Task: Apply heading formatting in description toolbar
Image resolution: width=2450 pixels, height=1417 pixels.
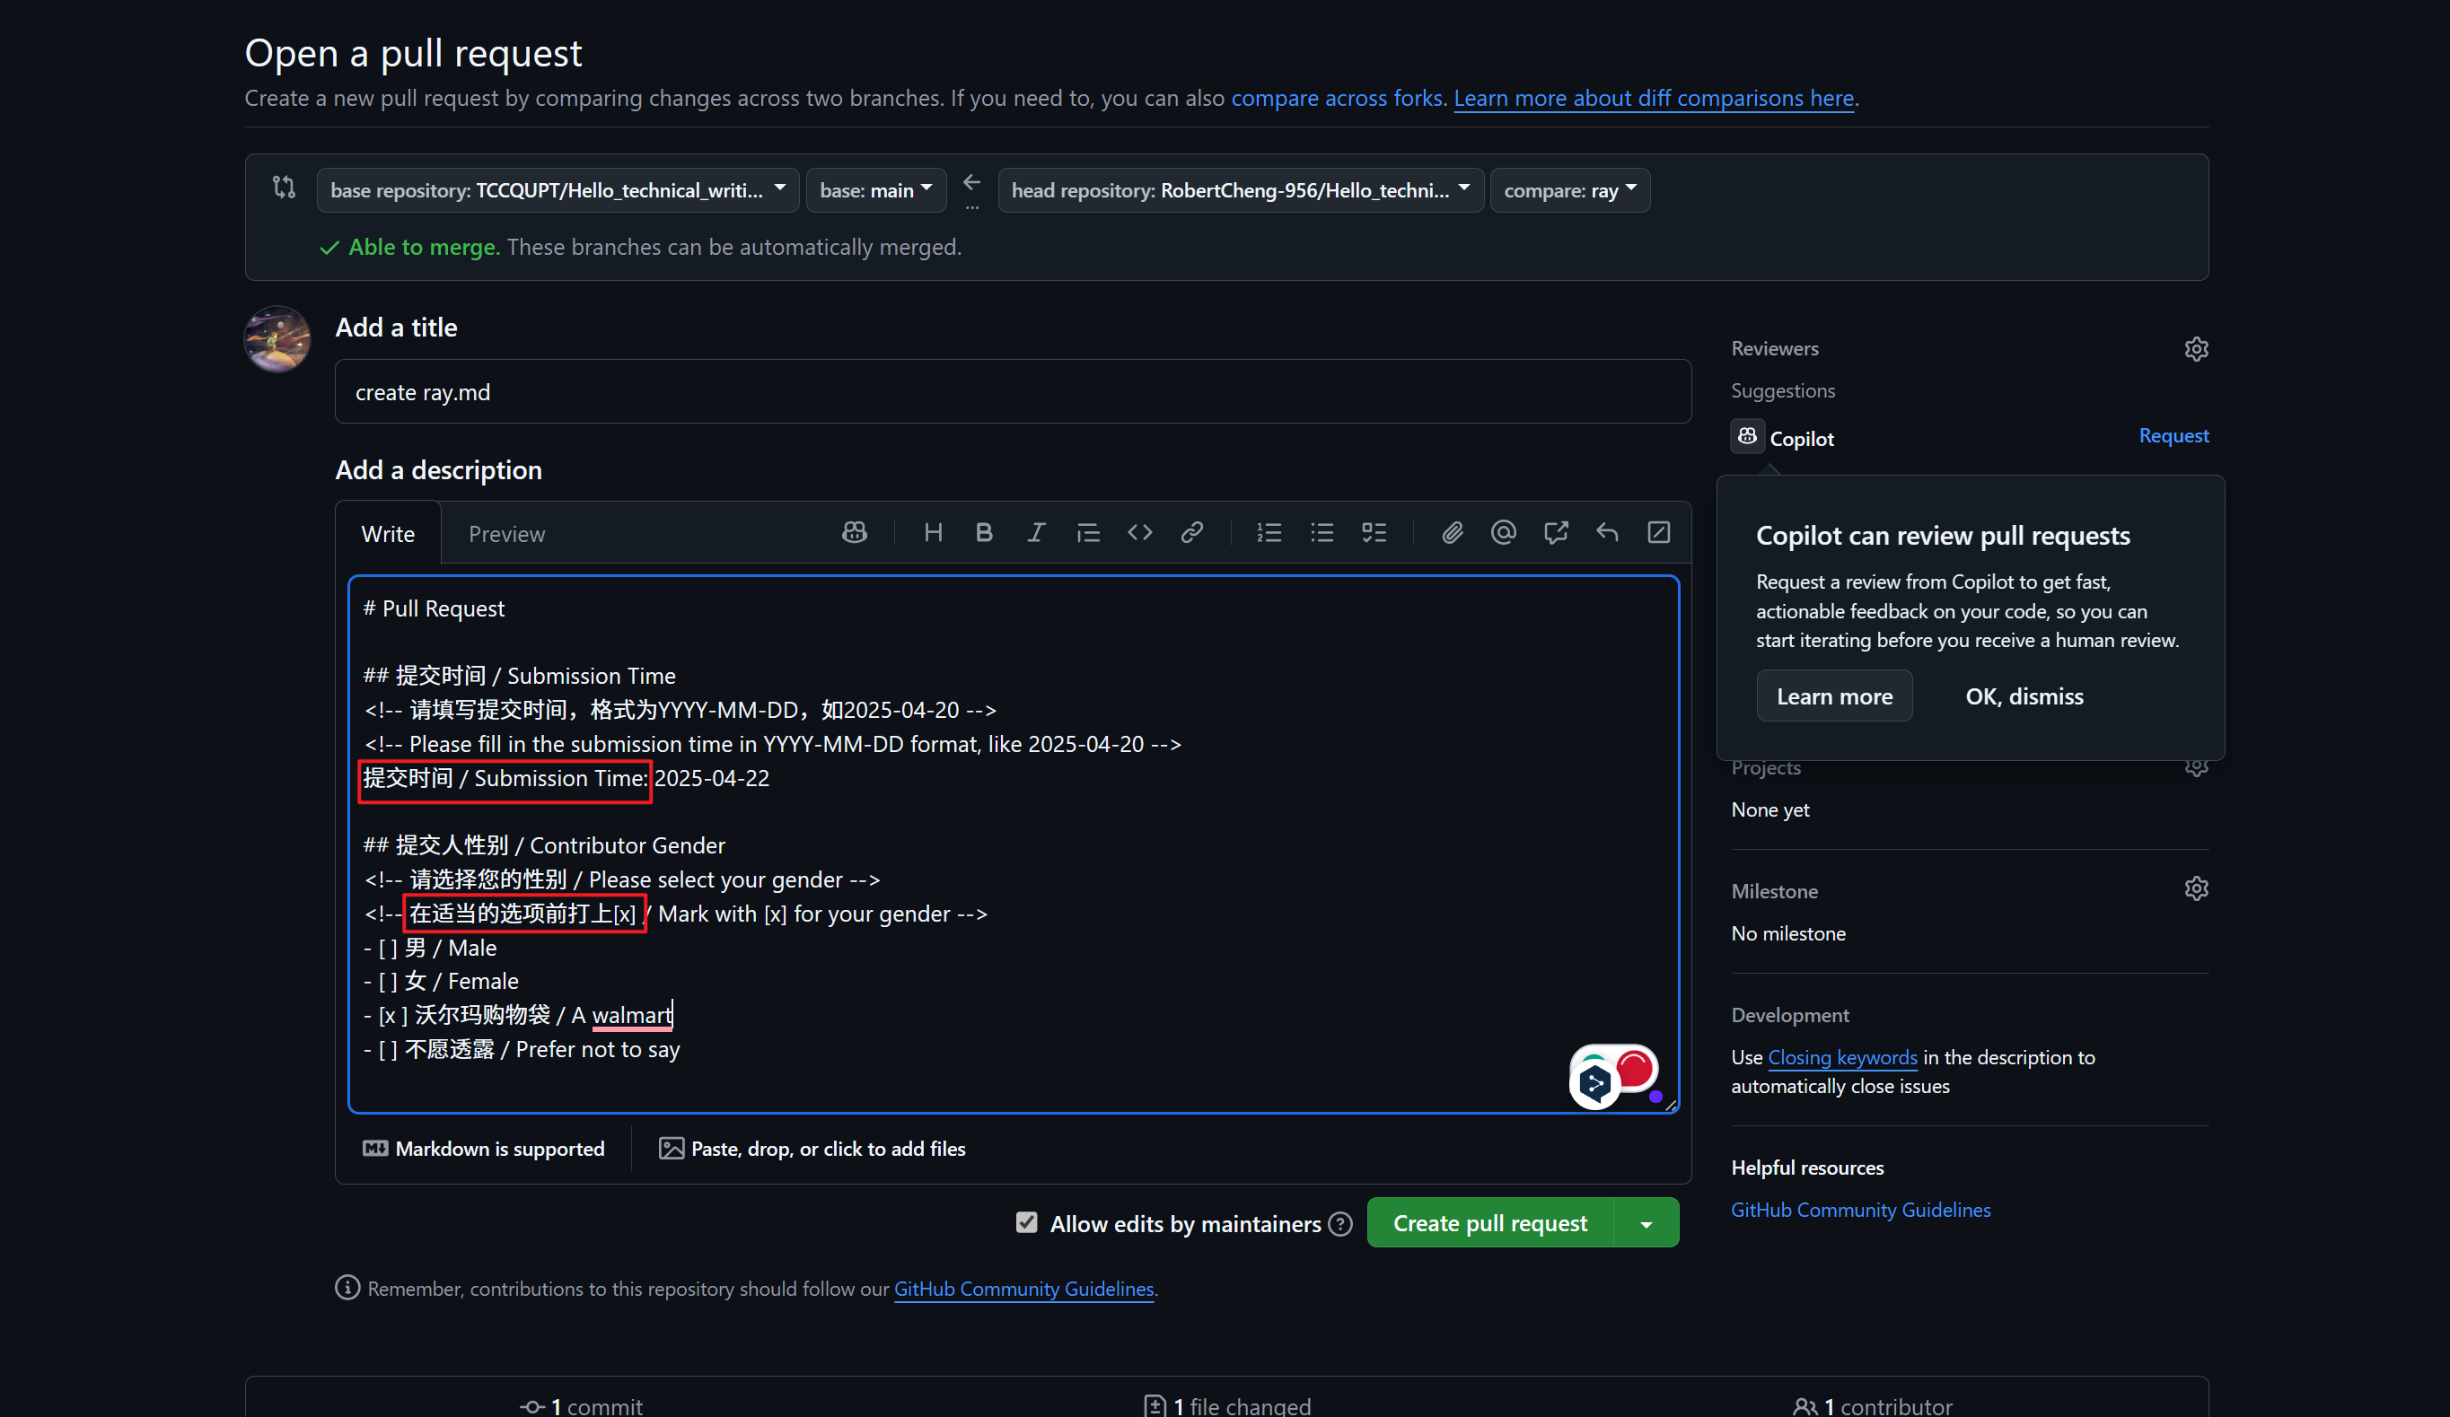Action: tap(933, 532)
